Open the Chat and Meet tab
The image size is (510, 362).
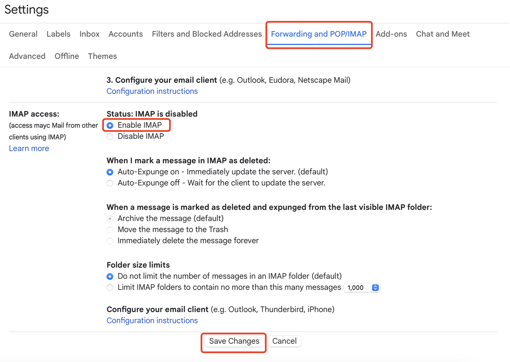[x=443, y=34]
